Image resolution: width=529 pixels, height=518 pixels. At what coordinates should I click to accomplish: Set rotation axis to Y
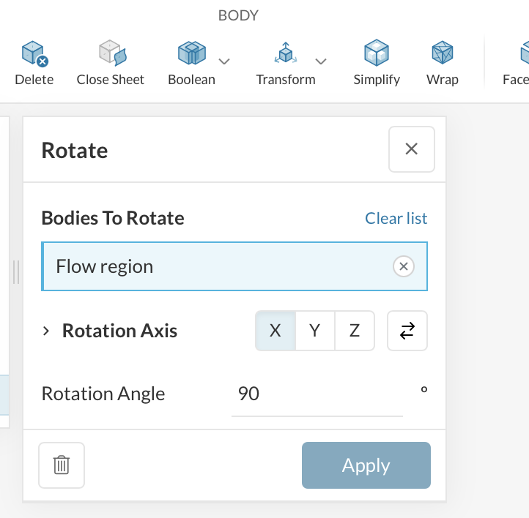coord(315,331)
